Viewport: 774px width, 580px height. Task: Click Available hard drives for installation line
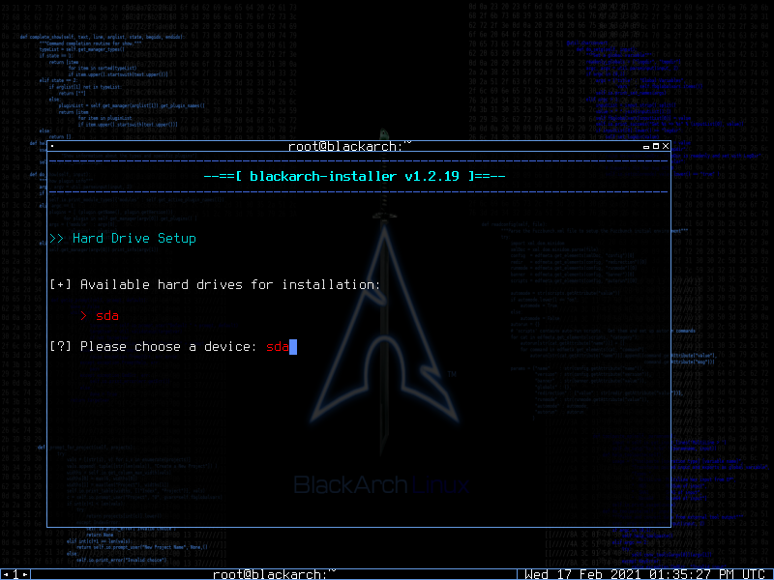pyautogui.click(x=215, y=284)
